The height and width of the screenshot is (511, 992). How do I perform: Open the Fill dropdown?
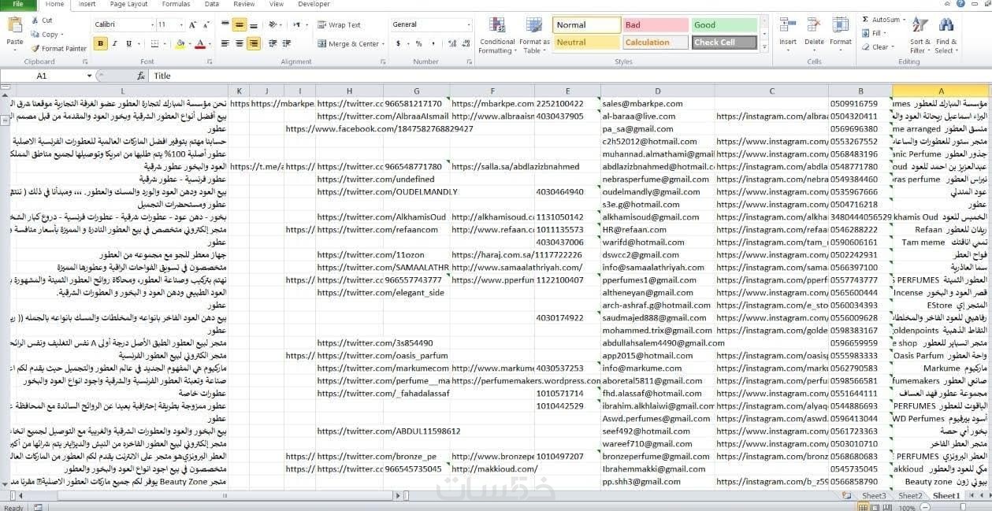pyautogui.click(x=873, y=33)
